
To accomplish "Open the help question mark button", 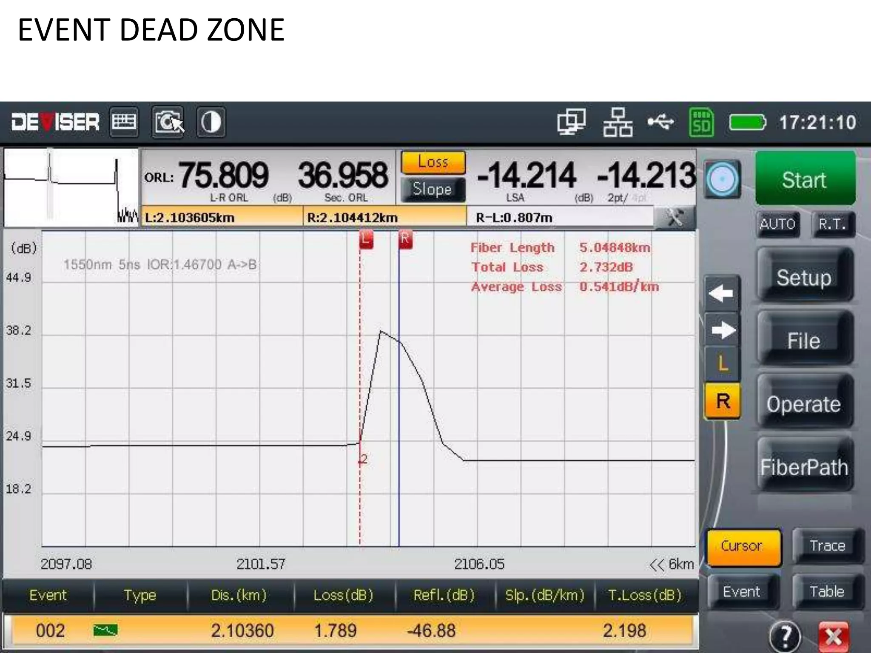I will coord(785,636).
